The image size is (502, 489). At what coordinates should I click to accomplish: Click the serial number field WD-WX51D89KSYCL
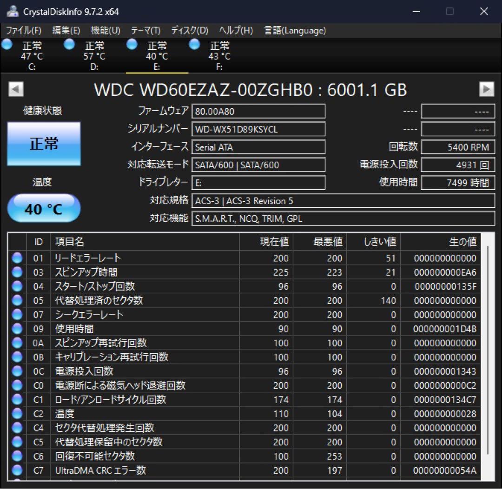(x=258, y=129)
